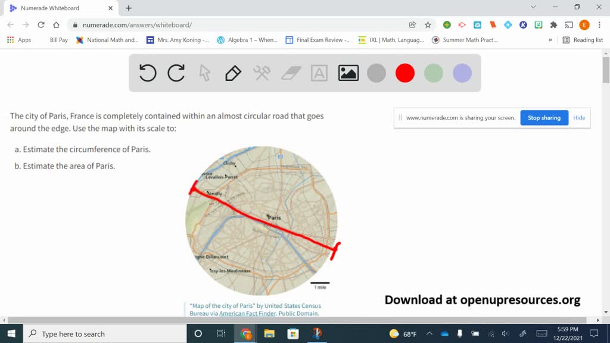Open the Chrome three-dot menu
The height and width of the screenshot is (343, 610).
(599, 25)
